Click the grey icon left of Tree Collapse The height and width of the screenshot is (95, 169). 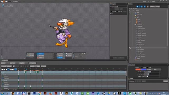pyautogui.click(x=148, y=7)
